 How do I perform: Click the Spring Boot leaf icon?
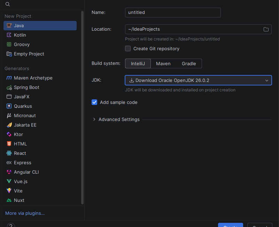click(x=9, y=87)
